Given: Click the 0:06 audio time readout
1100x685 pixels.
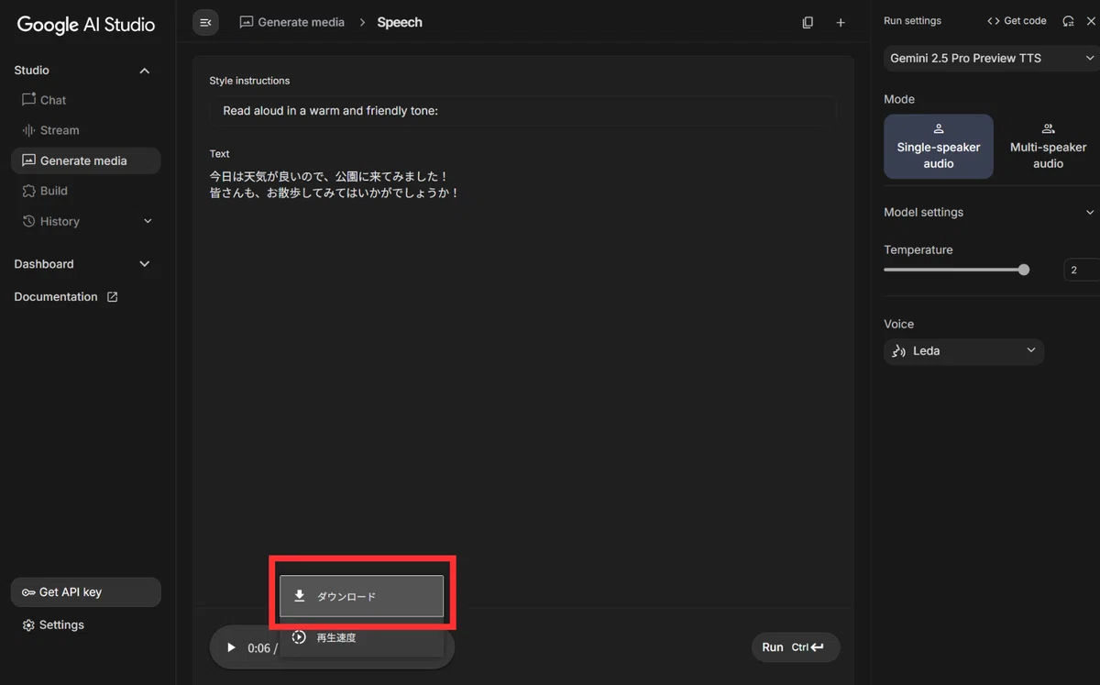Looking at the screenshot, I should click(x=259, y=648).
